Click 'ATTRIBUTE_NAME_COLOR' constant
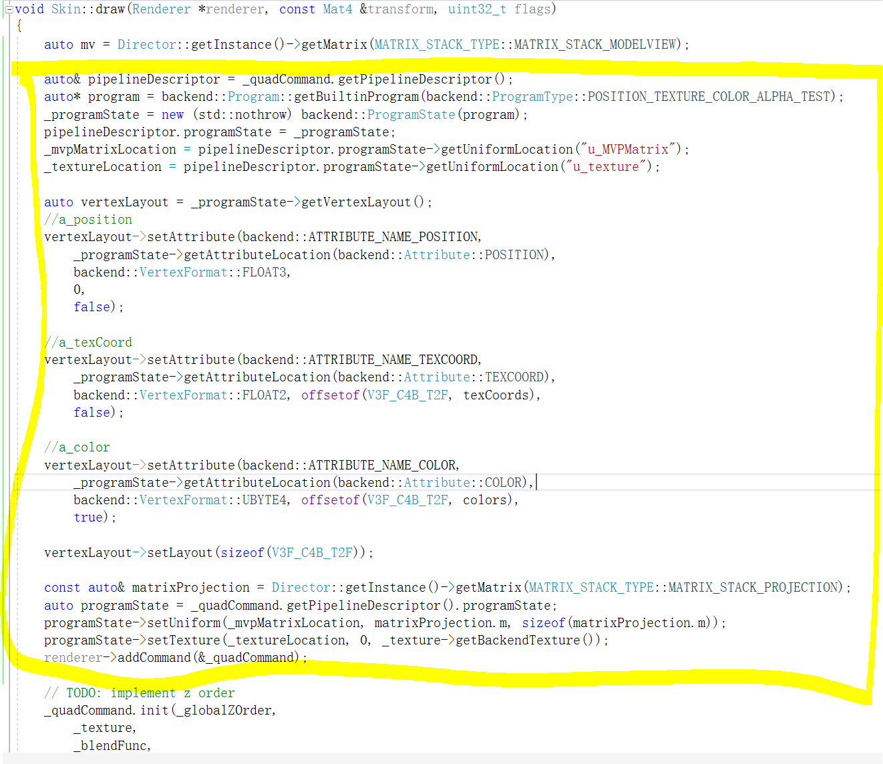The image size is (883, 764). [x=383, y=465]
